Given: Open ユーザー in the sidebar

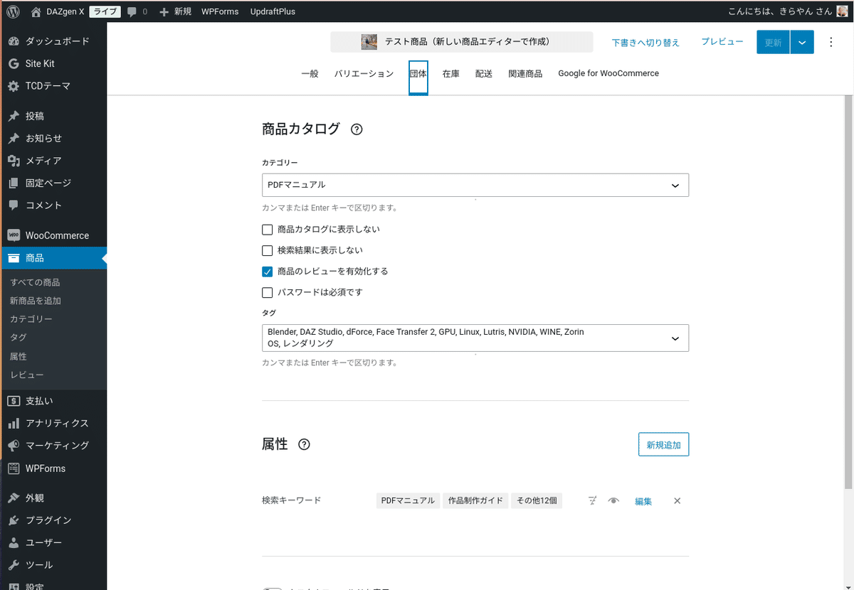Looking at the screenshot, I should pos(53,542).
